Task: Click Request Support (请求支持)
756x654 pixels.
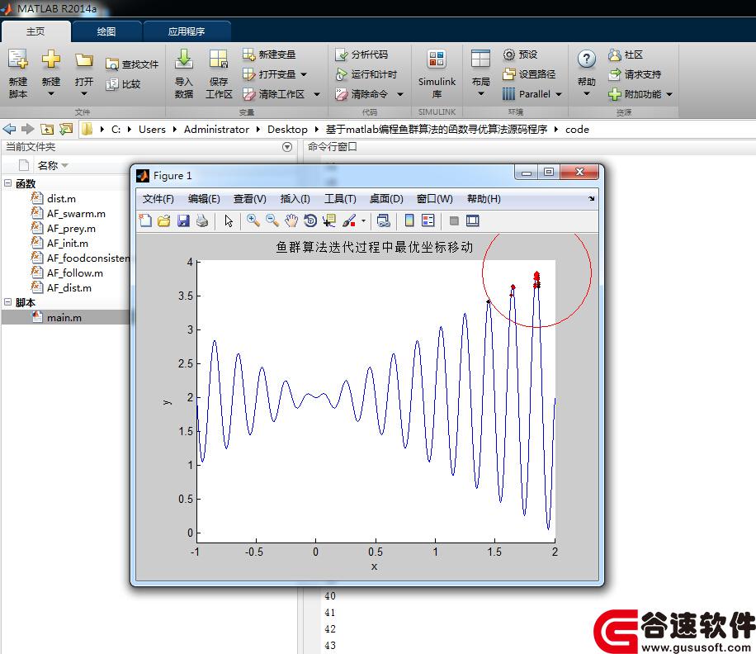Action: (635, 74)
